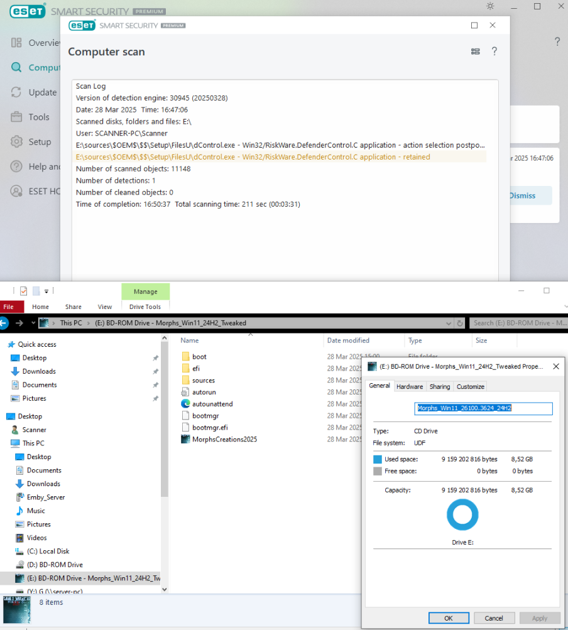Go back in File Explorer
The image size is (568, 630).
click(4, 323)
